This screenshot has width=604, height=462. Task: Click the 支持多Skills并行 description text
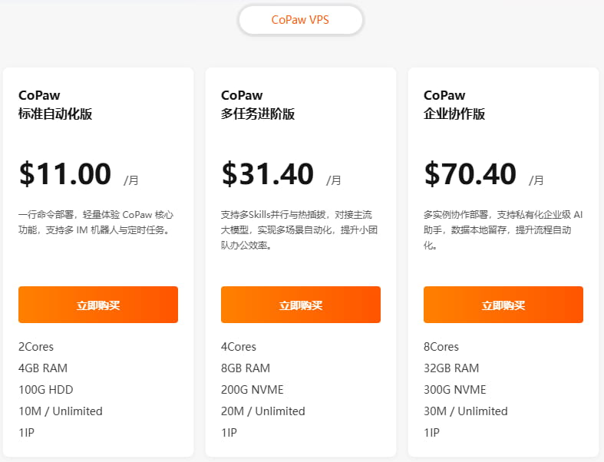click(296, 229)
